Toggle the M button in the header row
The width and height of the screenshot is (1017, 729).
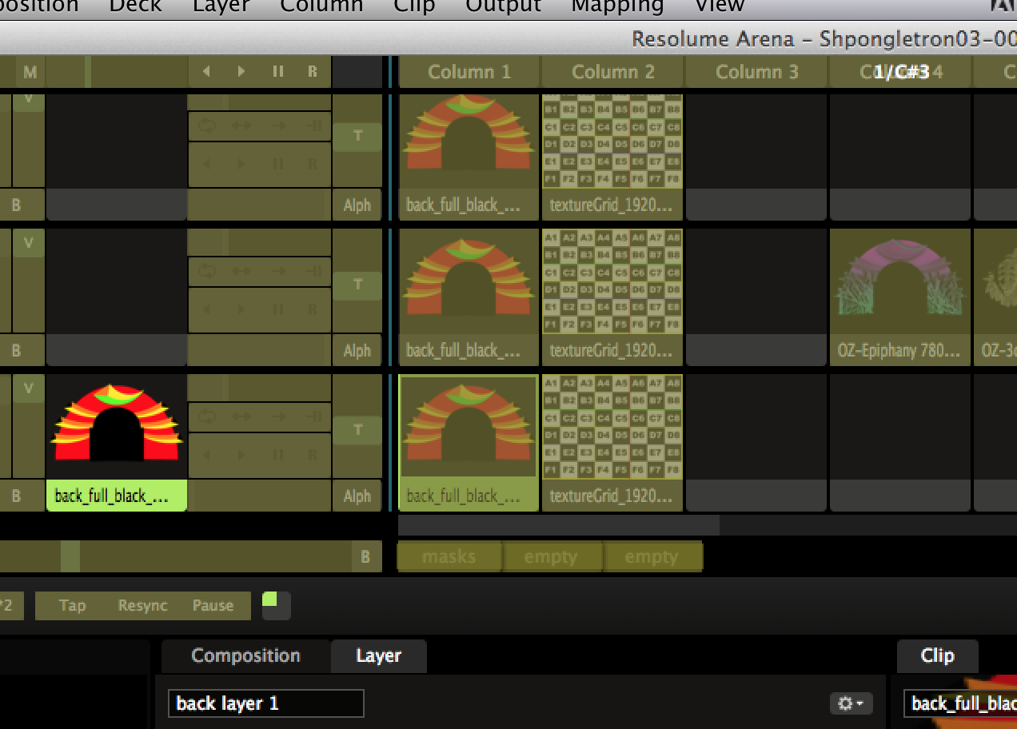tap(30, 73)
